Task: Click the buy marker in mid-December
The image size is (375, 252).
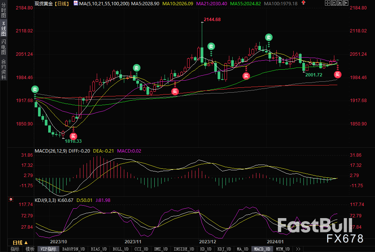Action: point(246,76)
